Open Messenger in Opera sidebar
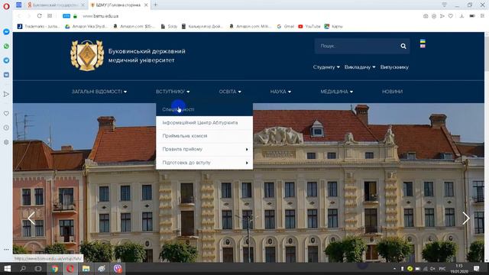This screenshot has width=489, height=275. pyautogui.click(x=6, y=32)
